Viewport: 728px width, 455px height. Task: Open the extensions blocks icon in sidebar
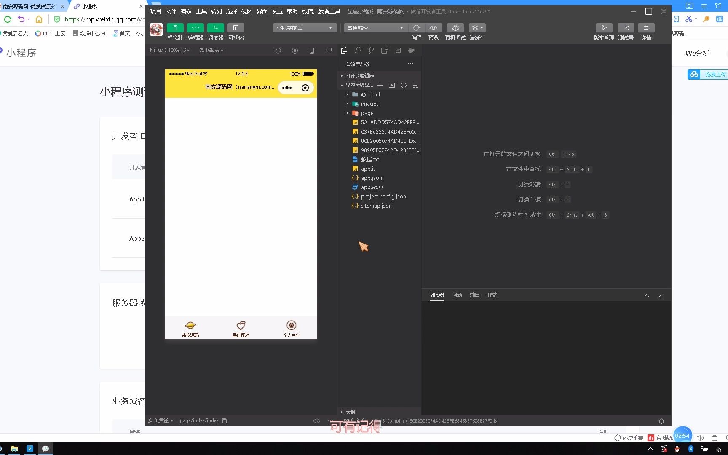point(385,50)
